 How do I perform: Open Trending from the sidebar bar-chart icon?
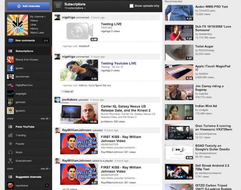coord(10,135)
